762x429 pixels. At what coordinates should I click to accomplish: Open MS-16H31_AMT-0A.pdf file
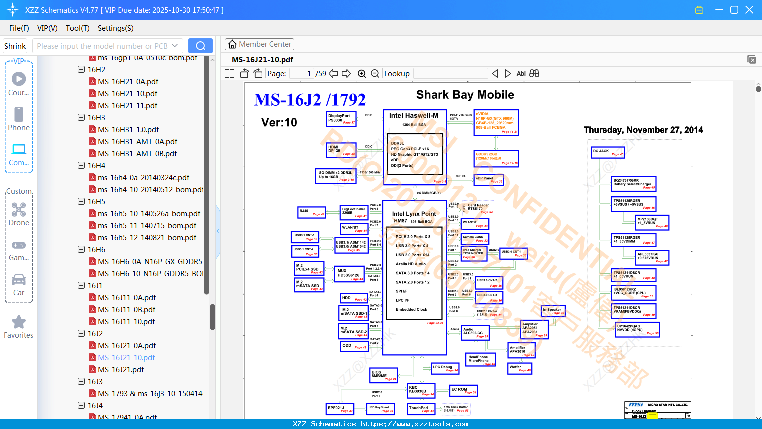click(137, 141)
